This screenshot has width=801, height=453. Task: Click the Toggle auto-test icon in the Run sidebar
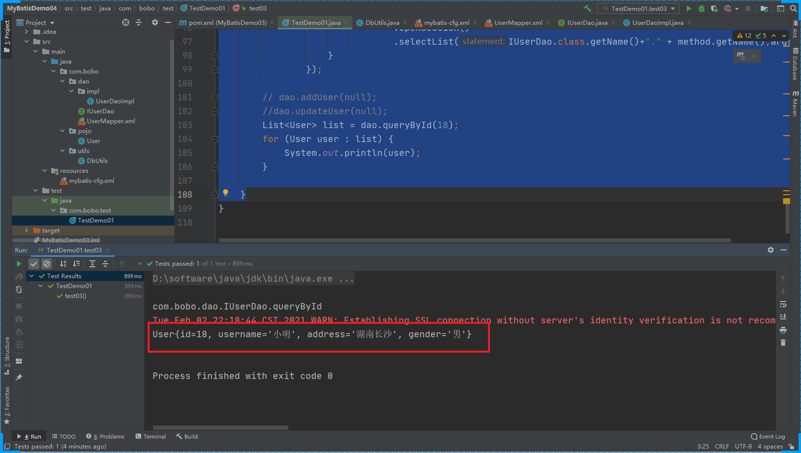click(19, 290)
